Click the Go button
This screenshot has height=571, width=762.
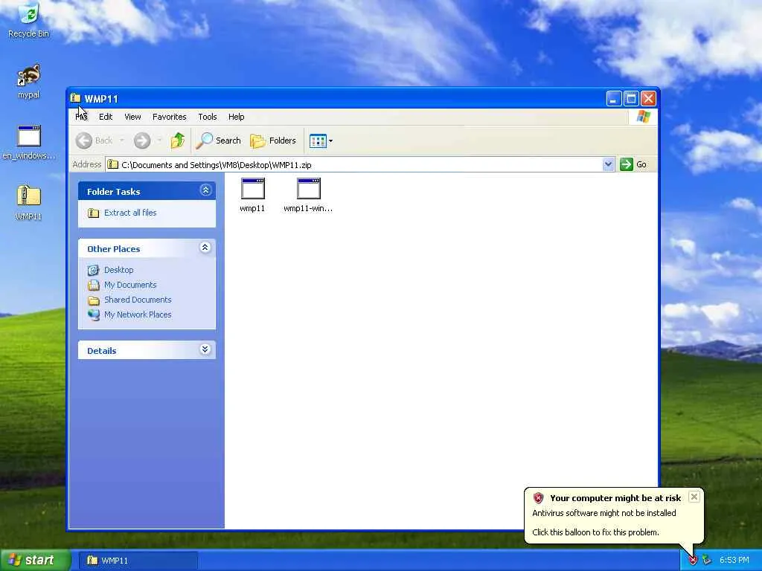(x=634, y=164)
